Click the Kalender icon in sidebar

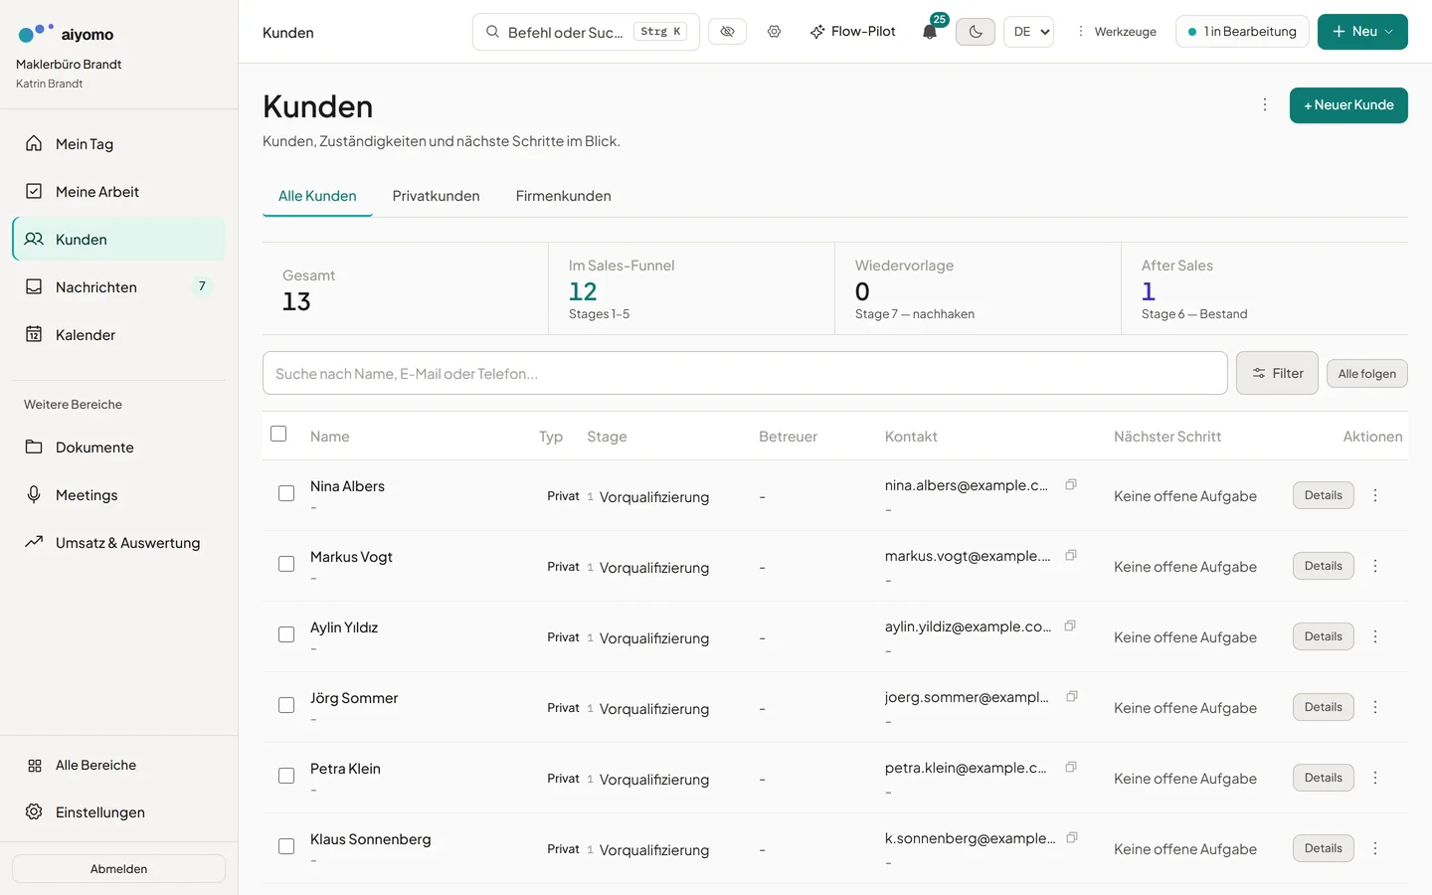tap(34, 334)
